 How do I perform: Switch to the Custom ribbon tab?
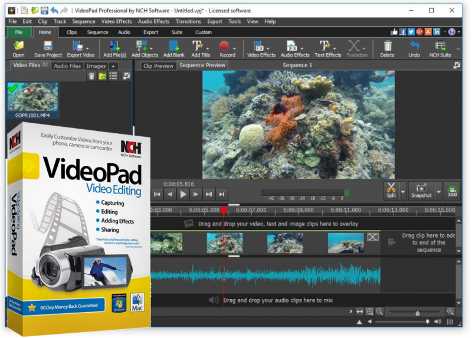[x=203, y=32]
